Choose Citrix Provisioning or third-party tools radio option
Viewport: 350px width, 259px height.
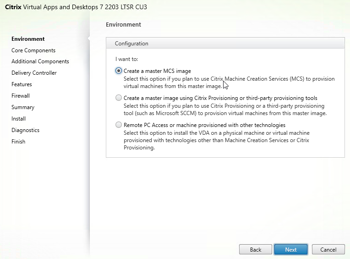(119, 98)
